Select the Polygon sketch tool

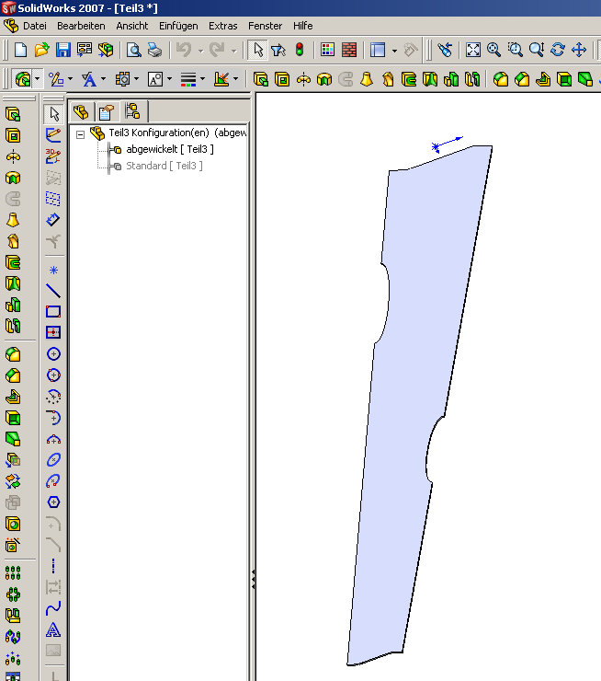coord(53,502)
